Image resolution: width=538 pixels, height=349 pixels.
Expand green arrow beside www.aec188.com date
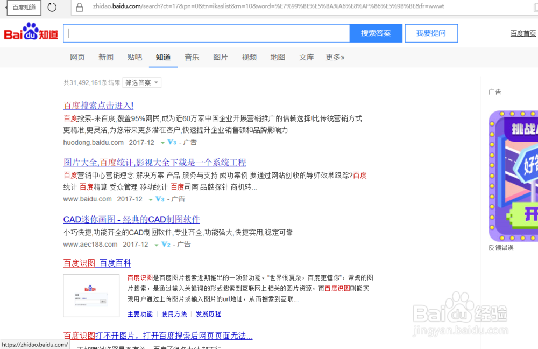tap(157, 245)
